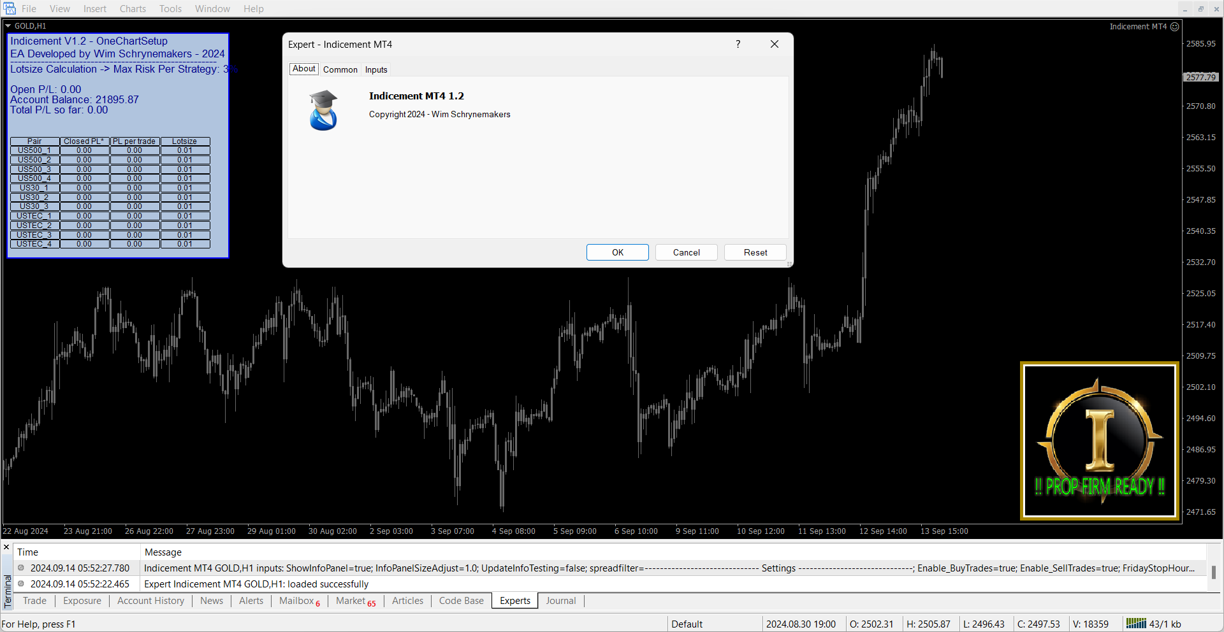Click the MetaTrader application icon in menu bar
The height and width of the screenshot is (632, 1224).
click(9, 8)
